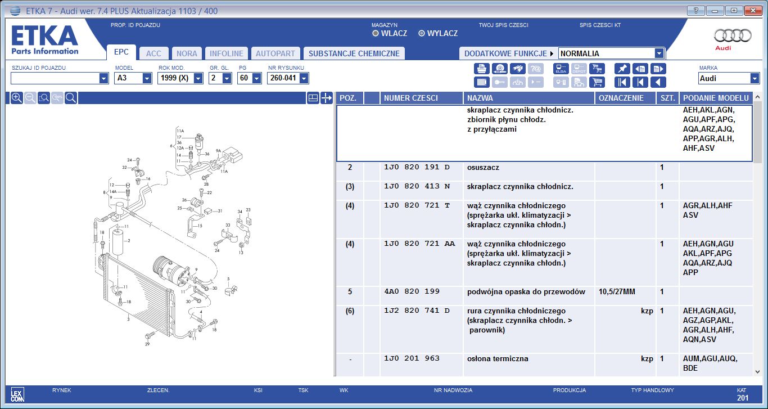
Task: Select part row 1J0 820 721 AA
Action: click(544, 263)
